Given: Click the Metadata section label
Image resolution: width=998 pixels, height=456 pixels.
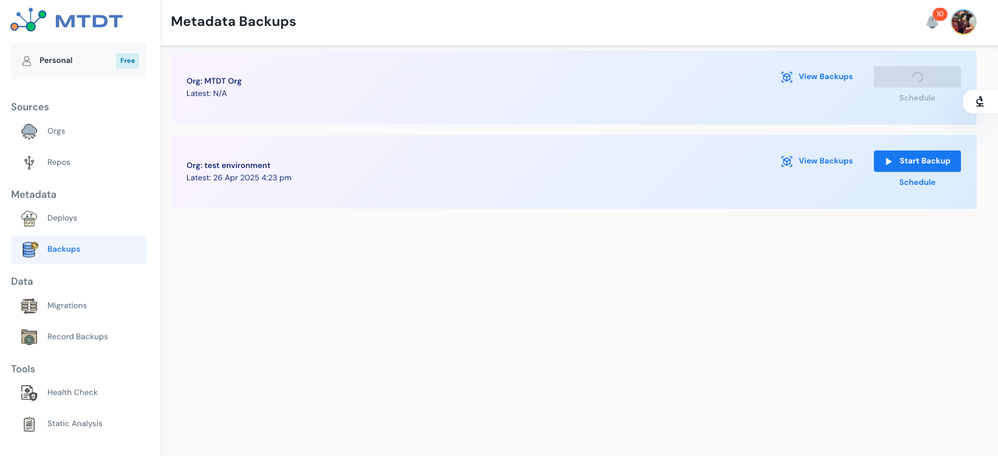Looking at the screenshot, I should pyautogui.click(x=34, y=195).
